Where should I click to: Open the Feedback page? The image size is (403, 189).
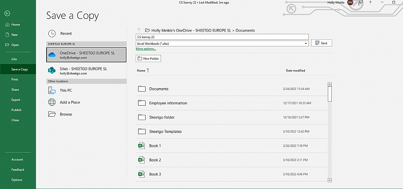point(18,170)
